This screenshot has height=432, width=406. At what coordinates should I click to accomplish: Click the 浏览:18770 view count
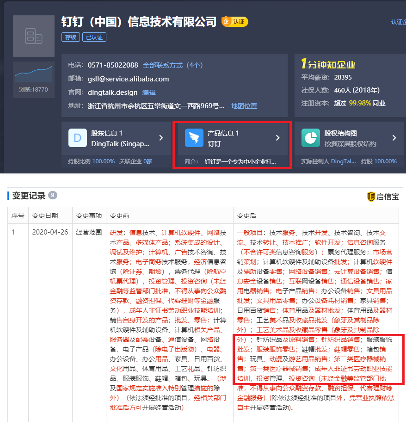click(33, 90)
